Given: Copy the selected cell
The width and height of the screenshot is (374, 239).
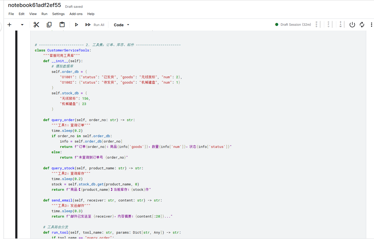Looking at the screenshot, I should point(49,25).
